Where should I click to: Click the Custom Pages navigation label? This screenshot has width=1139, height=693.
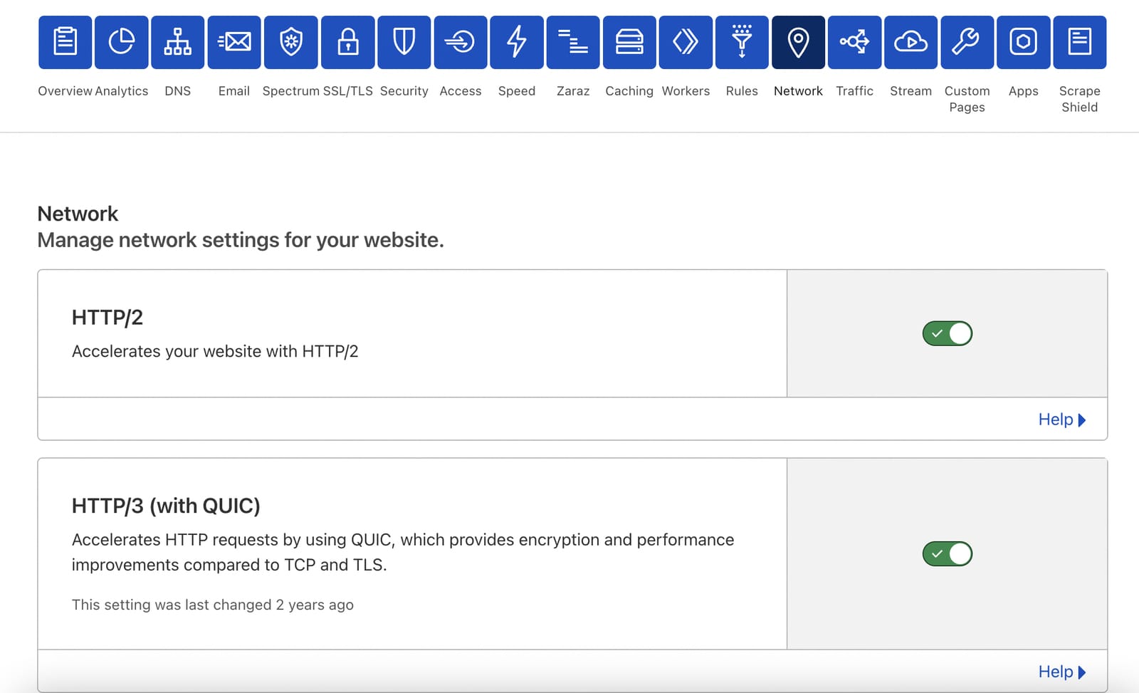(x=967, y=99)
